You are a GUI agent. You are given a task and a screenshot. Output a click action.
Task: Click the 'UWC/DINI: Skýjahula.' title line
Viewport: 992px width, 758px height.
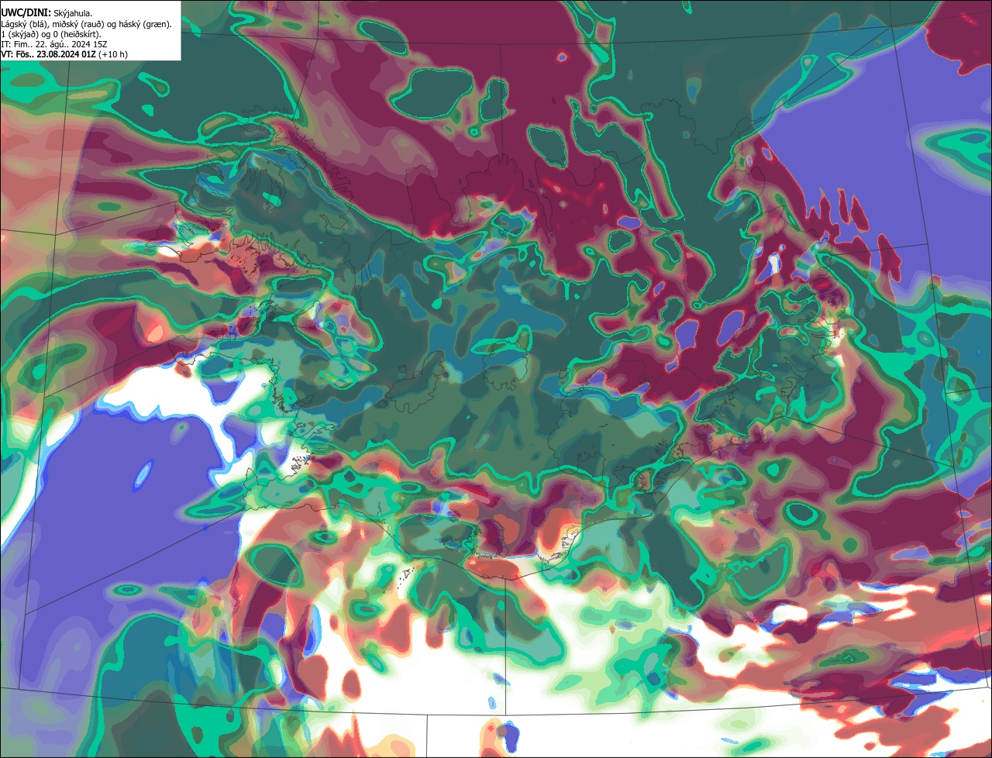pos(46,13)
